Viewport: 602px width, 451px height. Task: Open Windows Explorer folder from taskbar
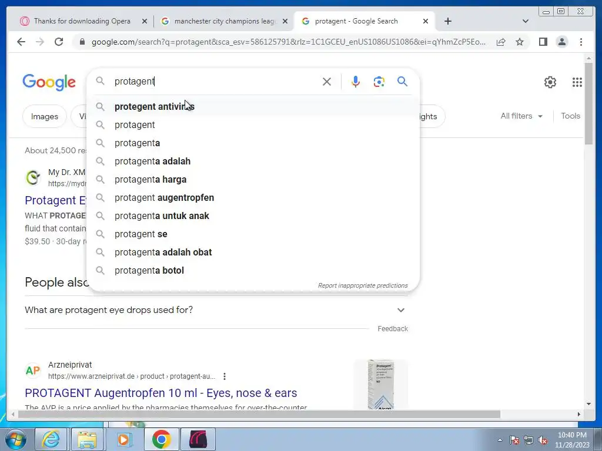tap(87, 439)
